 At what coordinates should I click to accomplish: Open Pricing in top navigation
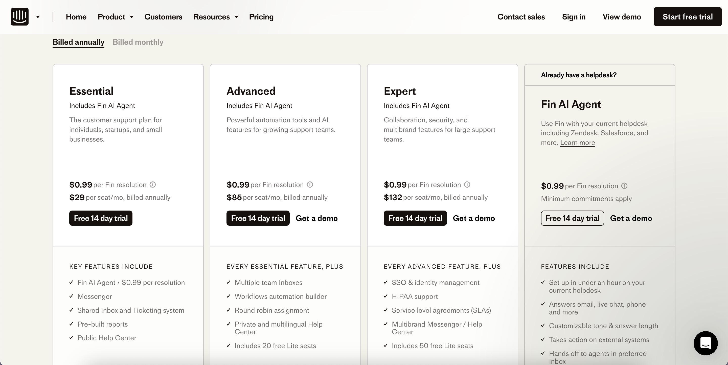pos(261,17)
